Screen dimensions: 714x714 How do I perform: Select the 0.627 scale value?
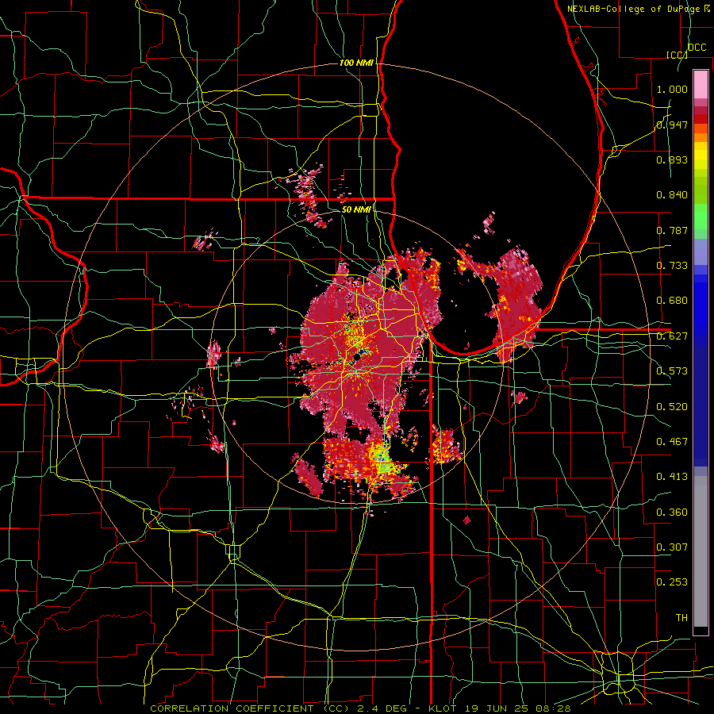(x=672, y=336)
